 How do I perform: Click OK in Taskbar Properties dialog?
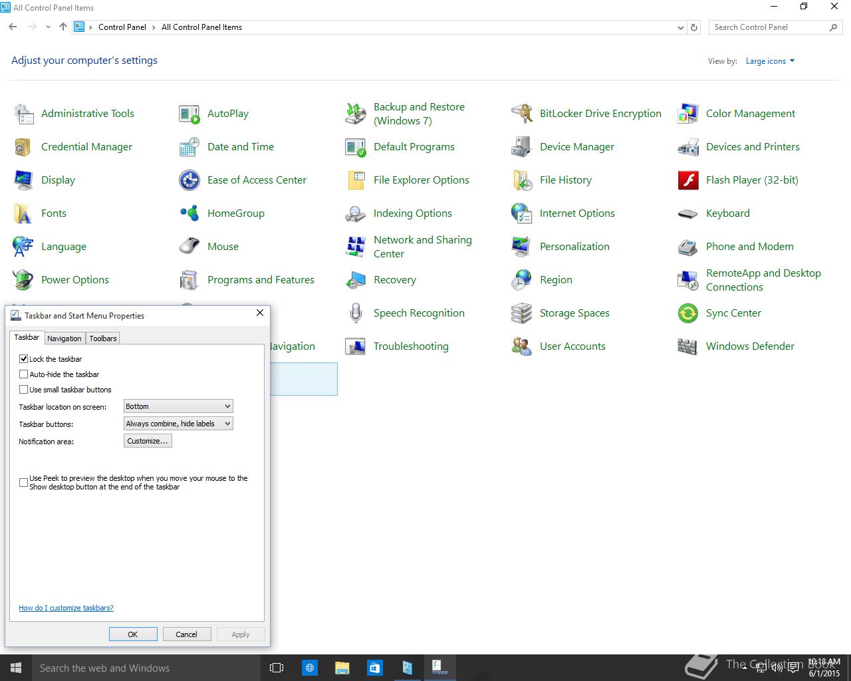click(133, 634)
